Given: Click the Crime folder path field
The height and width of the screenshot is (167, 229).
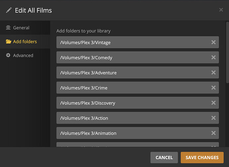Looking at the screenshot, I should [x=133, y=88].
